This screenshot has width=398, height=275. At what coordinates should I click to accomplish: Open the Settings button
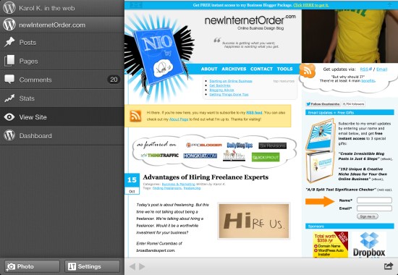92,266
